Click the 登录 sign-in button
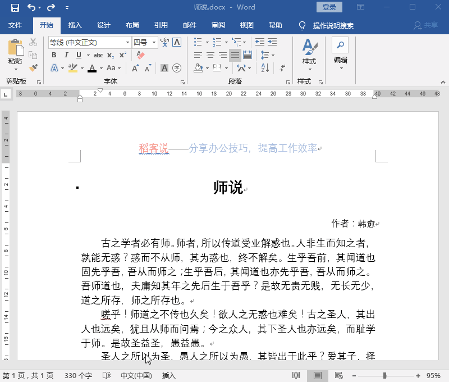Screen dimensions: 449x382 point(329,7)
